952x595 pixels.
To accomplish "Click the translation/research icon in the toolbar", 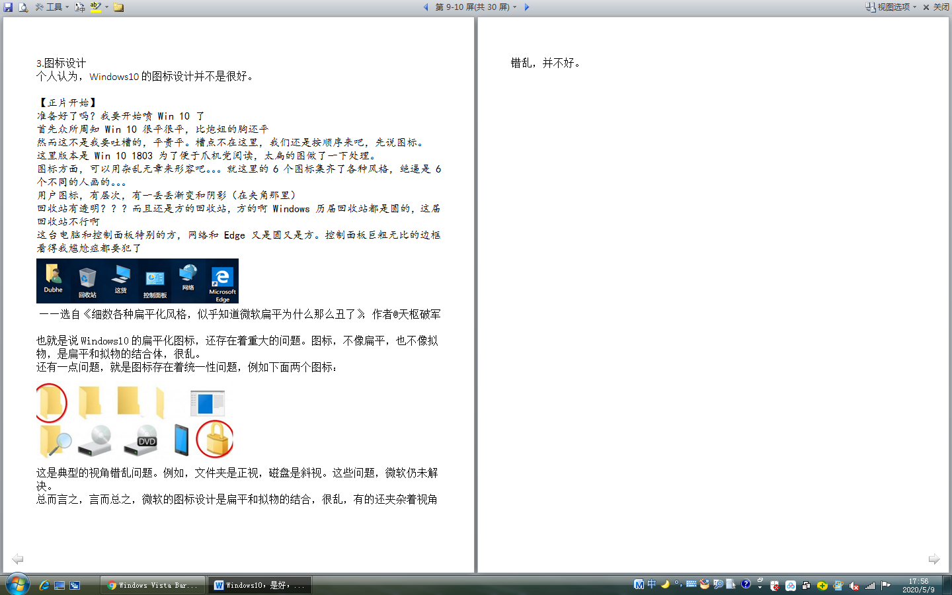I will 80,7.
